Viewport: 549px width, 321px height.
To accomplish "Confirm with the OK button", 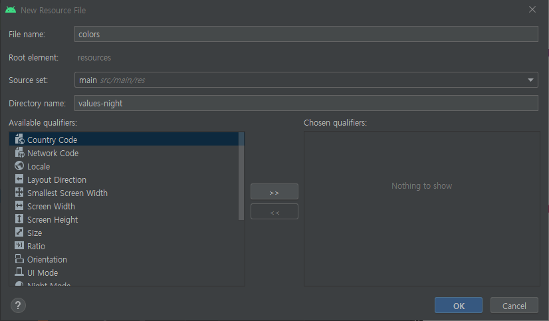I will 459,305.
